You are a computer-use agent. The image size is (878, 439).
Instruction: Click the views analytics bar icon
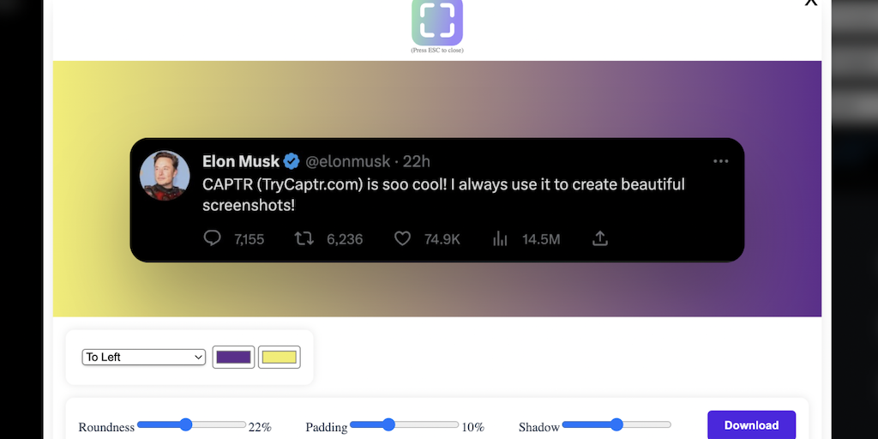pos(501,238)
